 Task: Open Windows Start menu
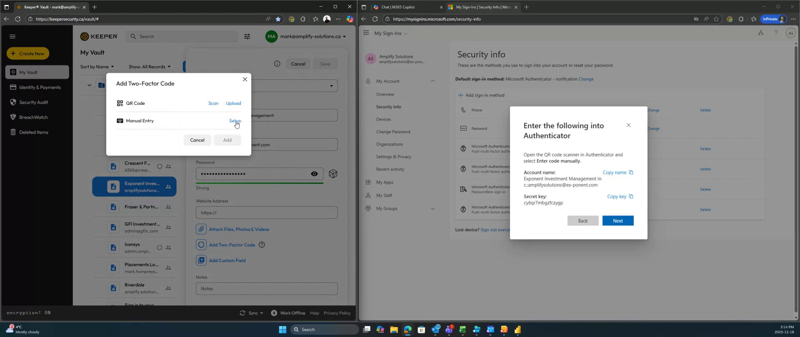click(282, 330)
